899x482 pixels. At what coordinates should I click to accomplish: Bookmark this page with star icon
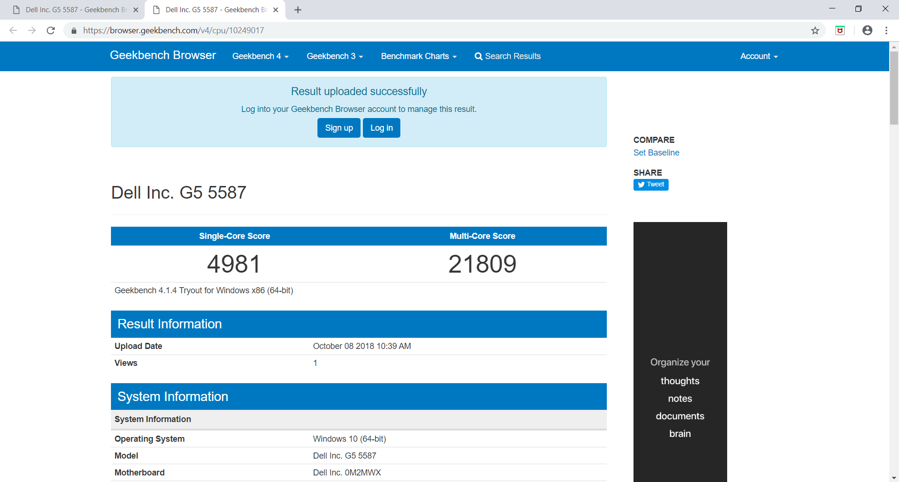coord(815,30)
